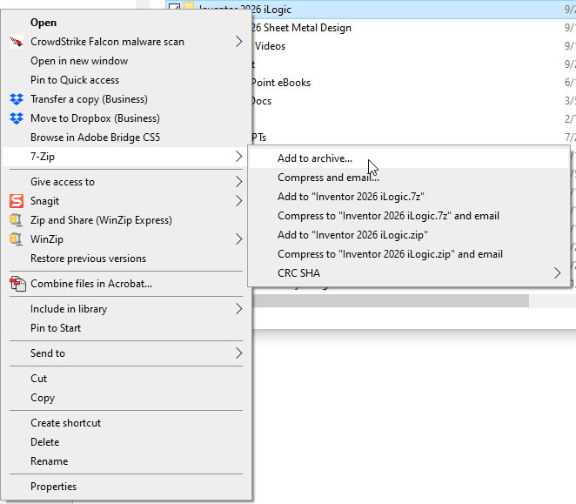Choose Pin to Start
Screen dimensions: 576x504
pyautogui.click(x=127, y=328)
